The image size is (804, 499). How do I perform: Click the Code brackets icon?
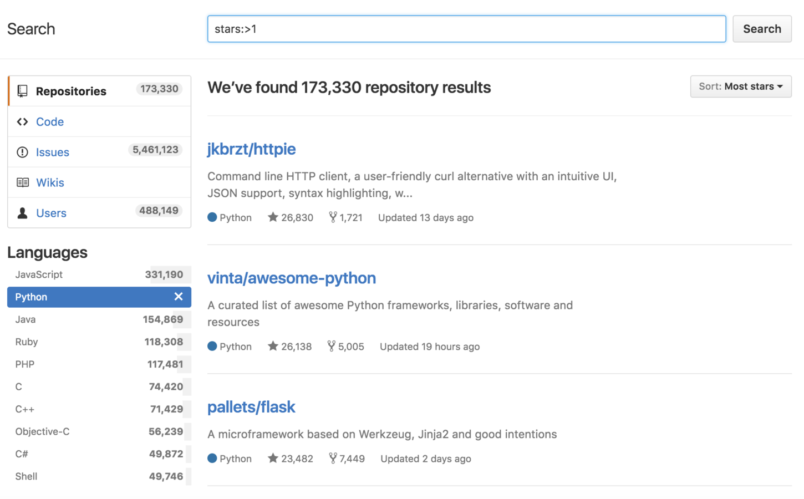tap(22, 121)
